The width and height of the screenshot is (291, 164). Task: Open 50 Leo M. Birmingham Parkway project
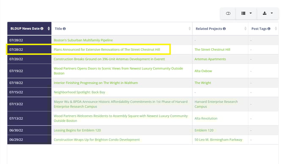pos(218,140)
